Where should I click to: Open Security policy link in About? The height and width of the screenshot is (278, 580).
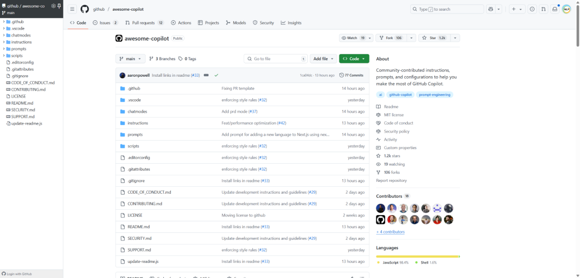coord(396,131)
